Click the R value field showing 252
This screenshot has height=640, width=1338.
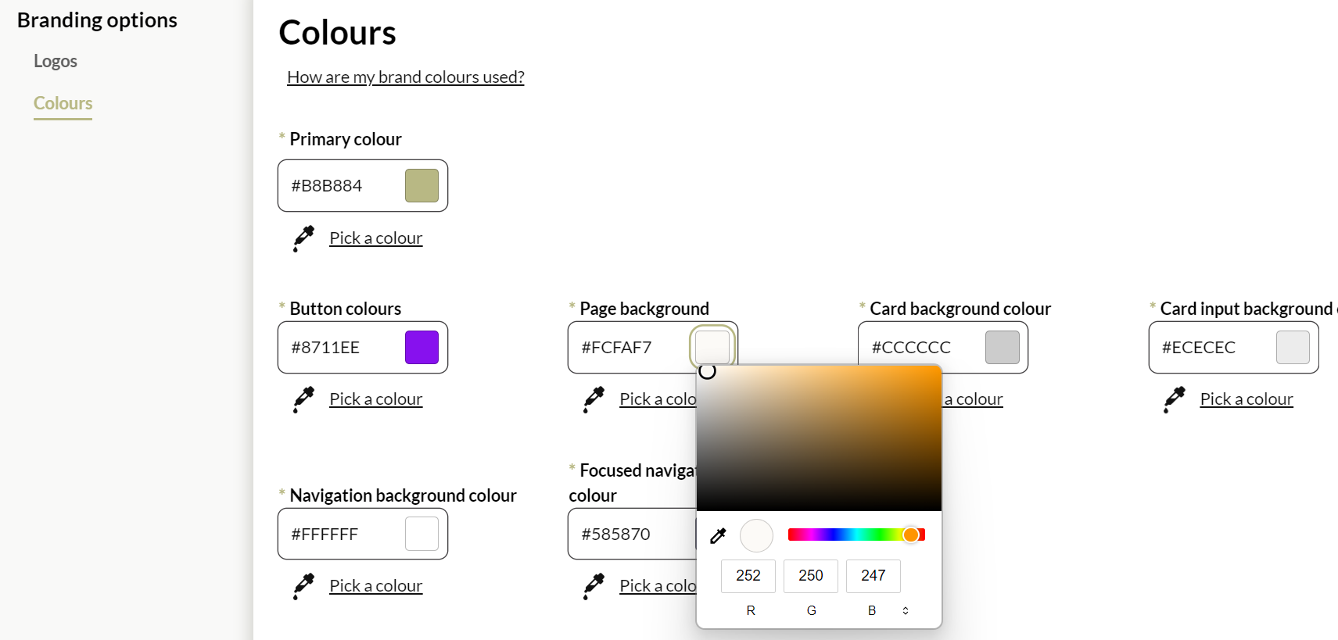[x=748, y=576]
